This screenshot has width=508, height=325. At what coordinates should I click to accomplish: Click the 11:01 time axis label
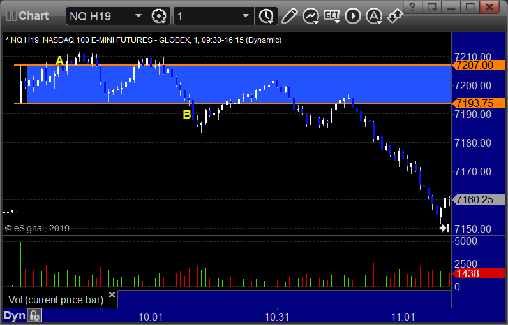coord(403,317)
